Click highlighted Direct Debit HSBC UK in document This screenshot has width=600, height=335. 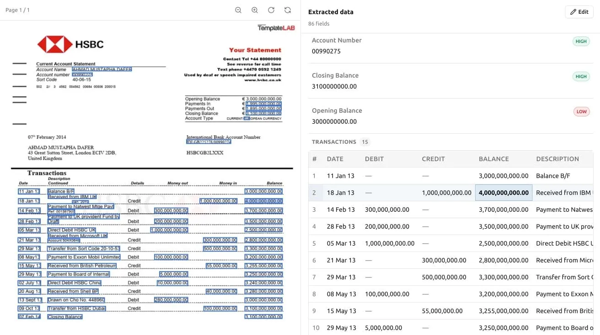coord(71,230)
